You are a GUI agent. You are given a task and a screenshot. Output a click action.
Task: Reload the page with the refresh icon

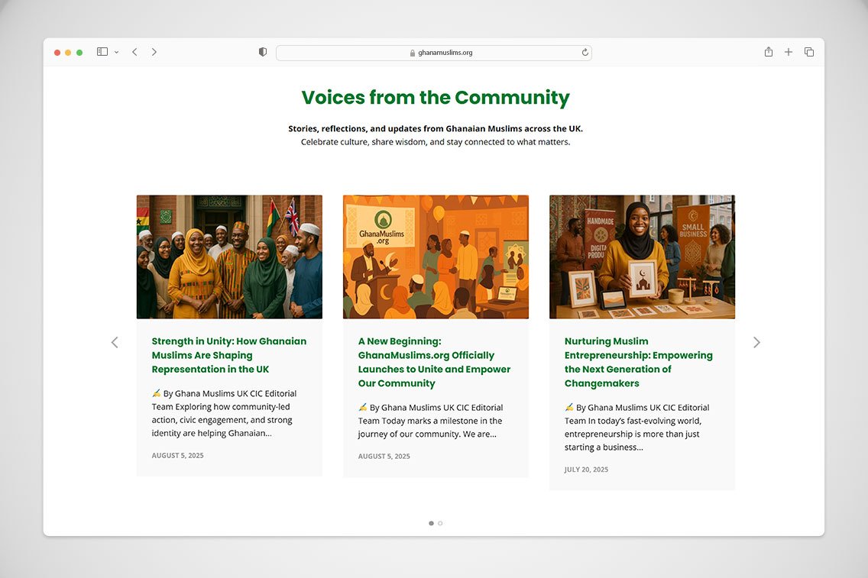point(585,53)
